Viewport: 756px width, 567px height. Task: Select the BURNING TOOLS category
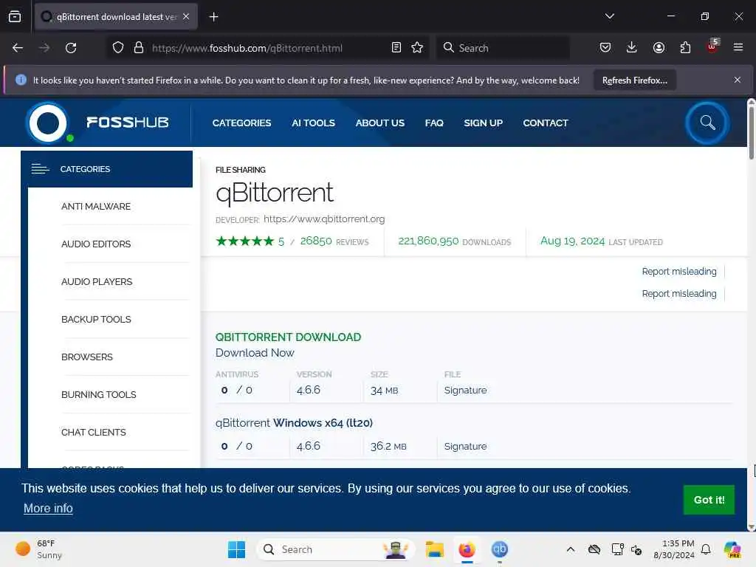click(x=99, y=394)
